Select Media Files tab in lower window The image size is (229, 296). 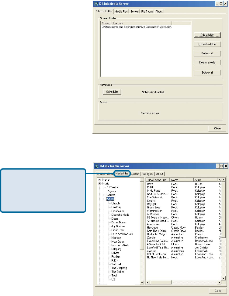(x=122, y=174)
